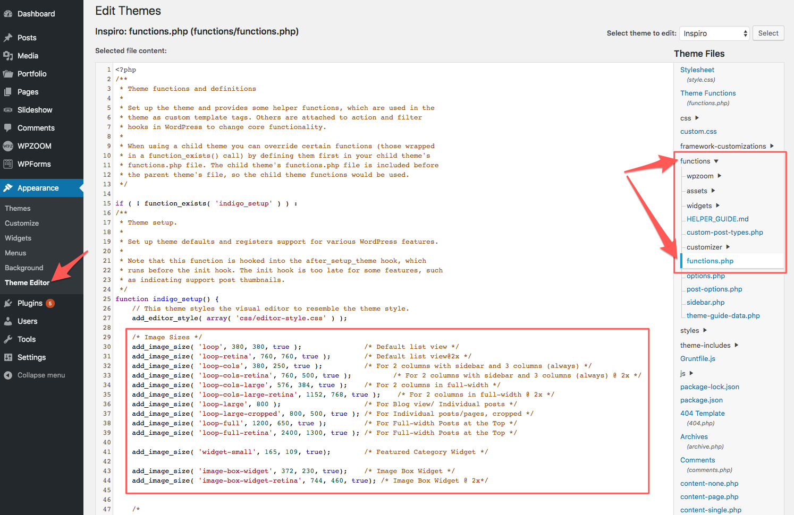The height and width of the screenshot is (515, 794).
Task: Open Customize under Appearance
Action: (x=22, y=224)
